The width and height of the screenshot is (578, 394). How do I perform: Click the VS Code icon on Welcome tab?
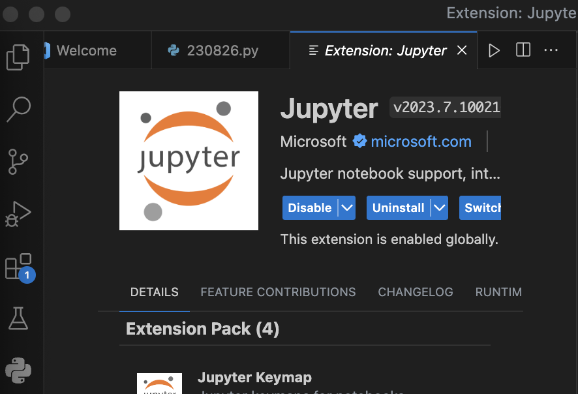(x=47, y=50)
